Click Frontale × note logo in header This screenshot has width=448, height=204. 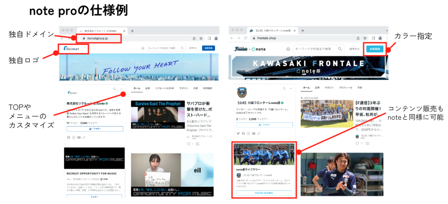(250, 49)
